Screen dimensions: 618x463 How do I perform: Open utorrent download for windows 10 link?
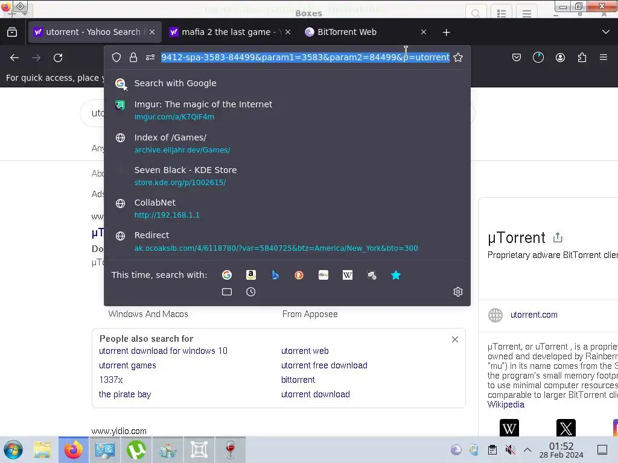click(163, 351)
